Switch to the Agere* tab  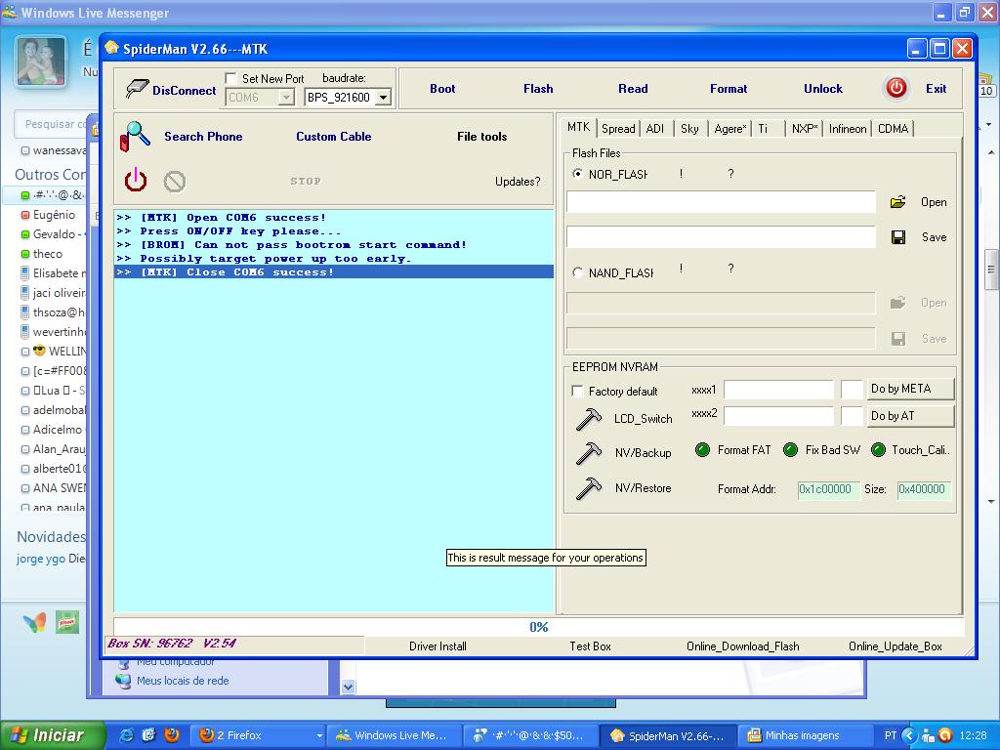(x=729, y=129)
